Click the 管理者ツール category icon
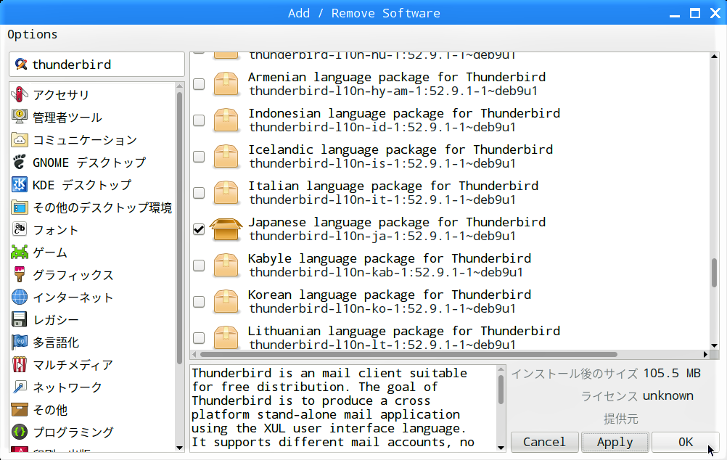This screenshot has width=727, height=460. (20, 117)
